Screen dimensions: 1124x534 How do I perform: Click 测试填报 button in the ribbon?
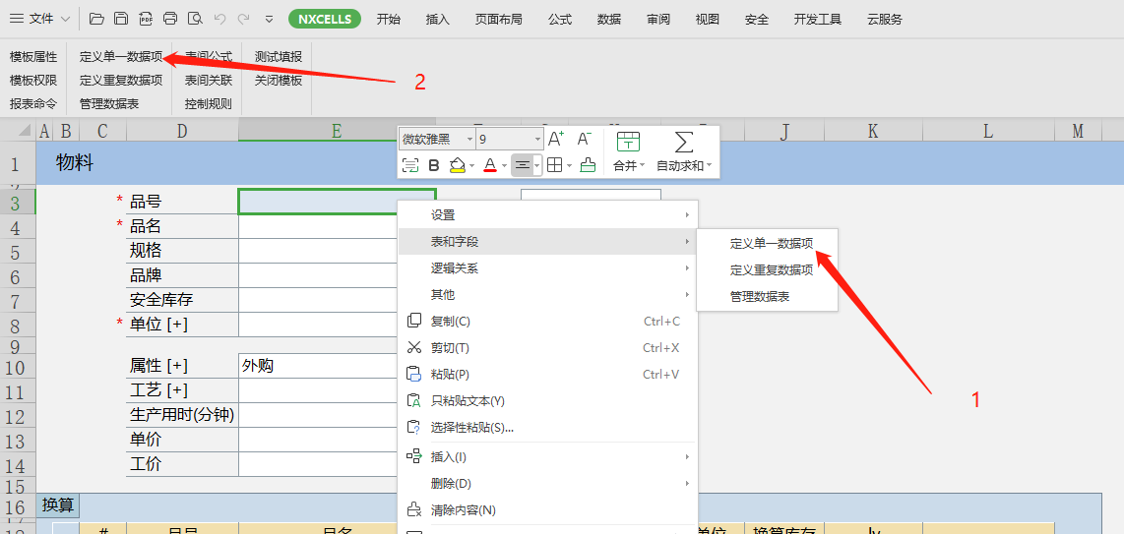tap(279, 57)
